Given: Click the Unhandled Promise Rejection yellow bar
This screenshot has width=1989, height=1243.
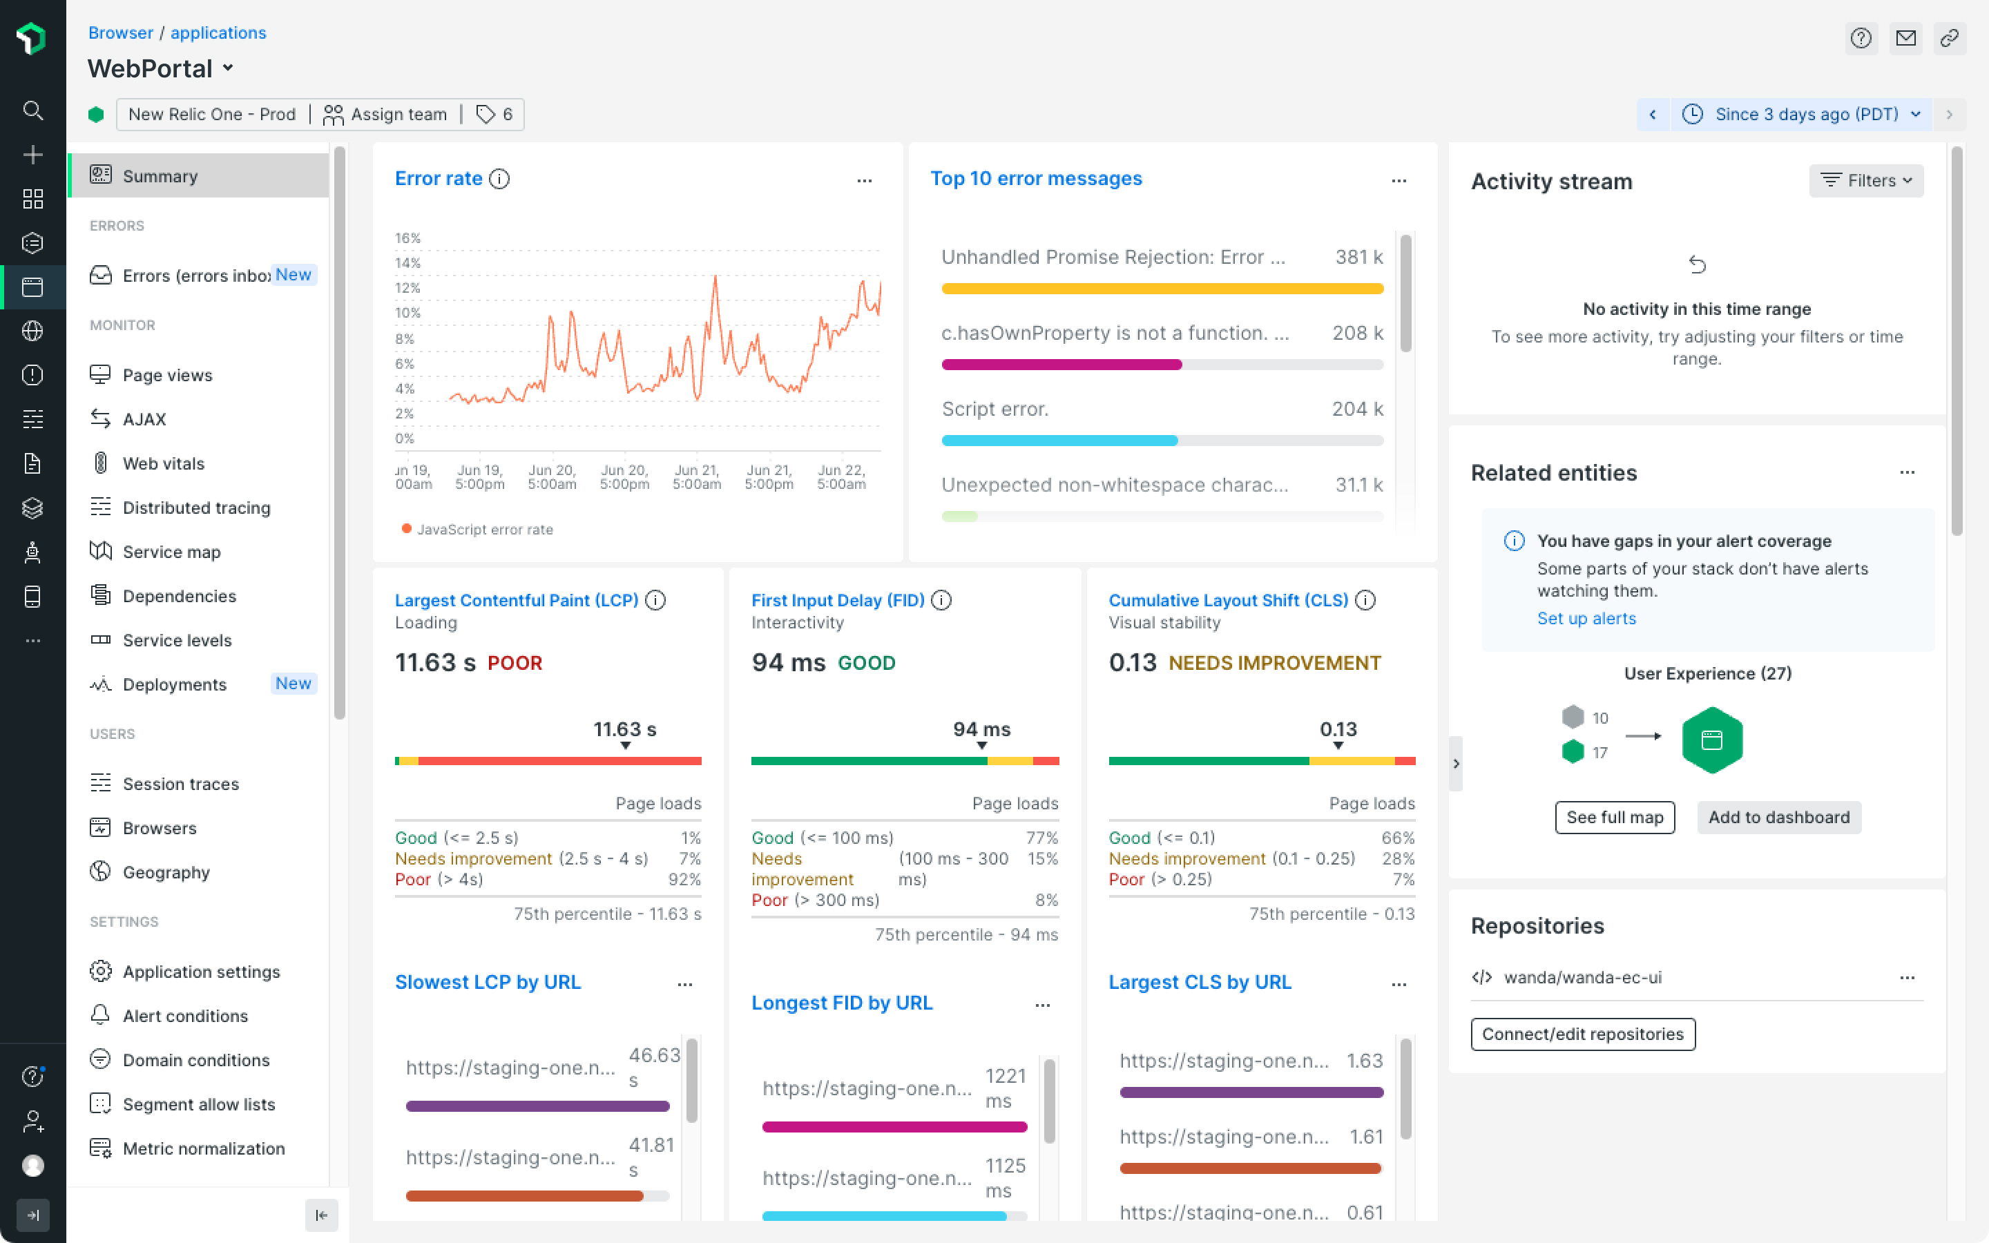Looking at the screenshot, I should click(x=1162, y=289).
